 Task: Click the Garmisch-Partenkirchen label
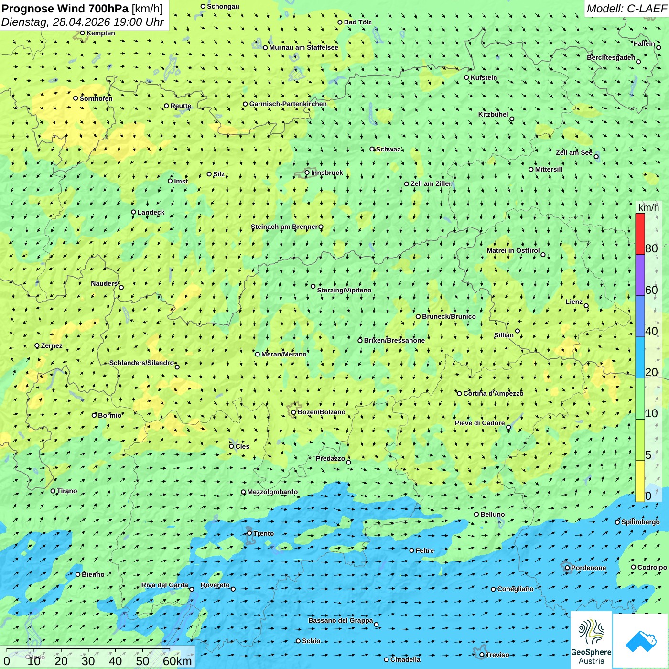[288, 104]
